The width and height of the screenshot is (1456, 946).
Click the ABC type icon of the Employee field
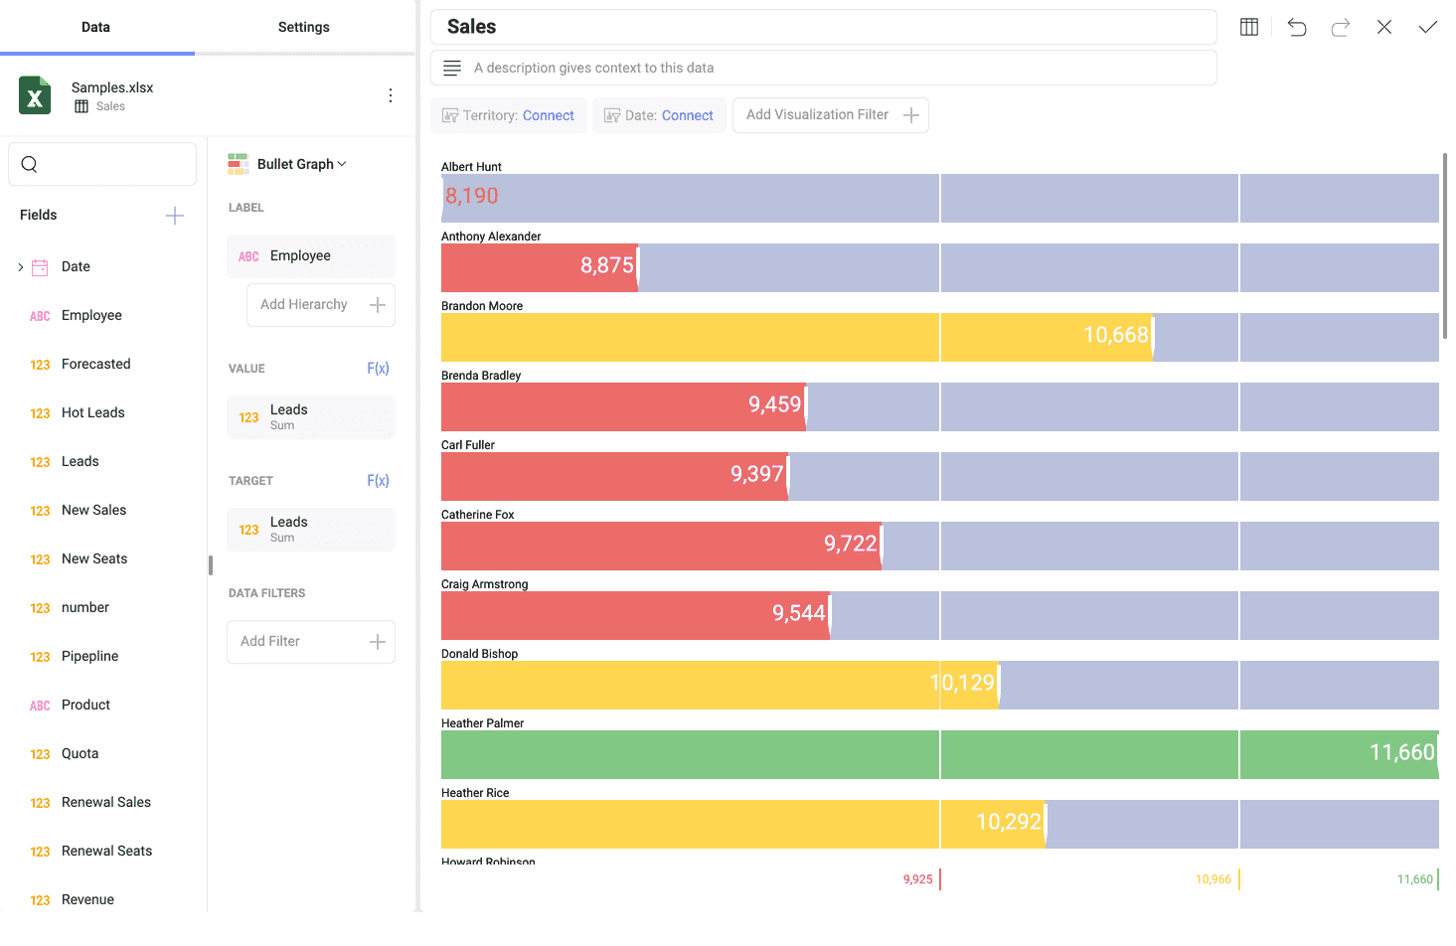[x=40, y=316]
